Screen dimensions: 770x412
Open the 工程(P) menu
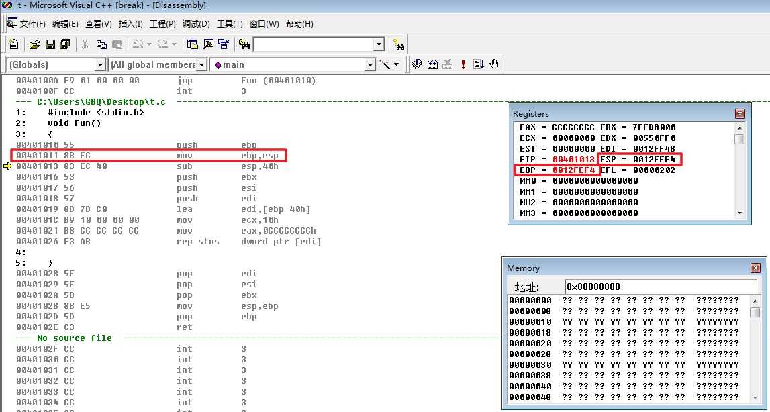(x=162, y=24)
